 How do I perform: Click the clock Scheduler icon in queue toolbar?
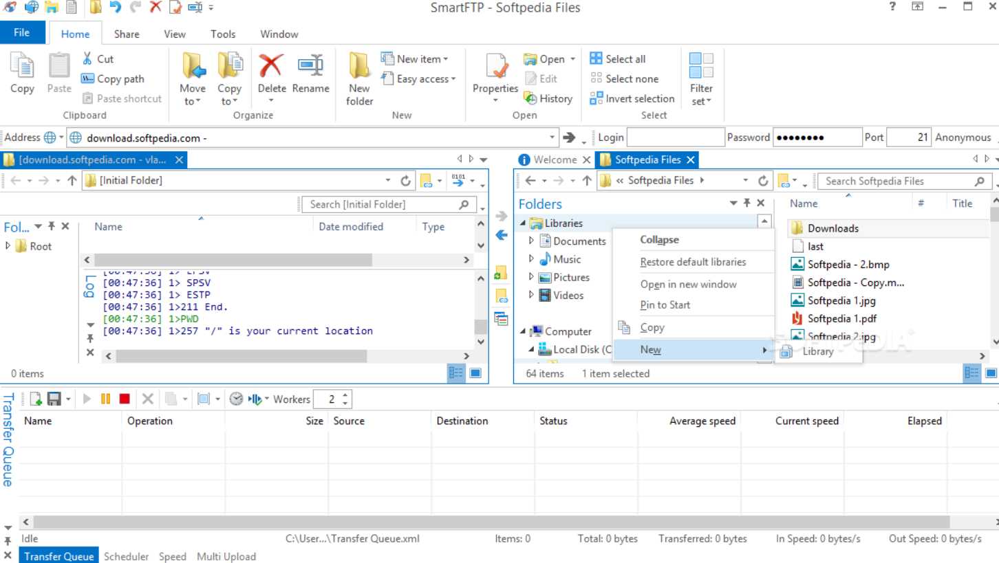click(x=236, y=399)
